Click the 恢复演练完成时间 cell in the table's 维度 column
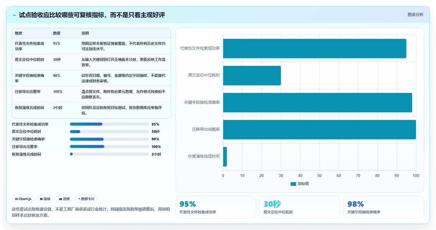Image resolution: width=436 pixels, height=230 pixels. (x=29, y=108)
